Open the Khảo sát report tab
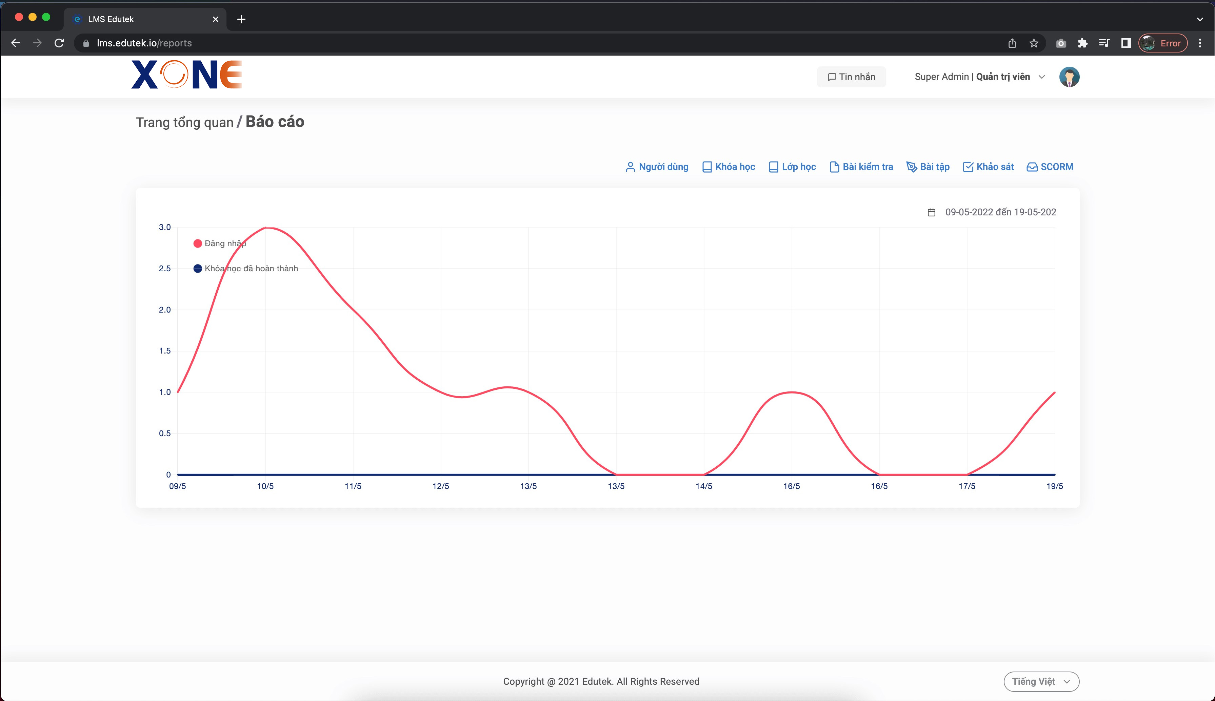 tap(989, 167)
